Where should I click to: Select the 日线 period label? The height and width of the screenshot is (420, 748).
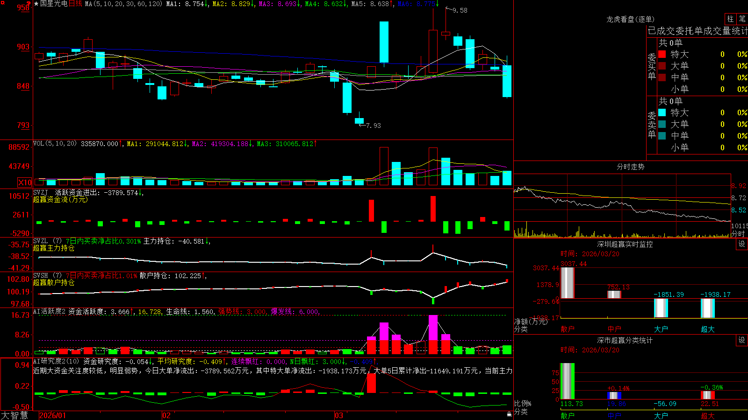click(x=75, y=4)
